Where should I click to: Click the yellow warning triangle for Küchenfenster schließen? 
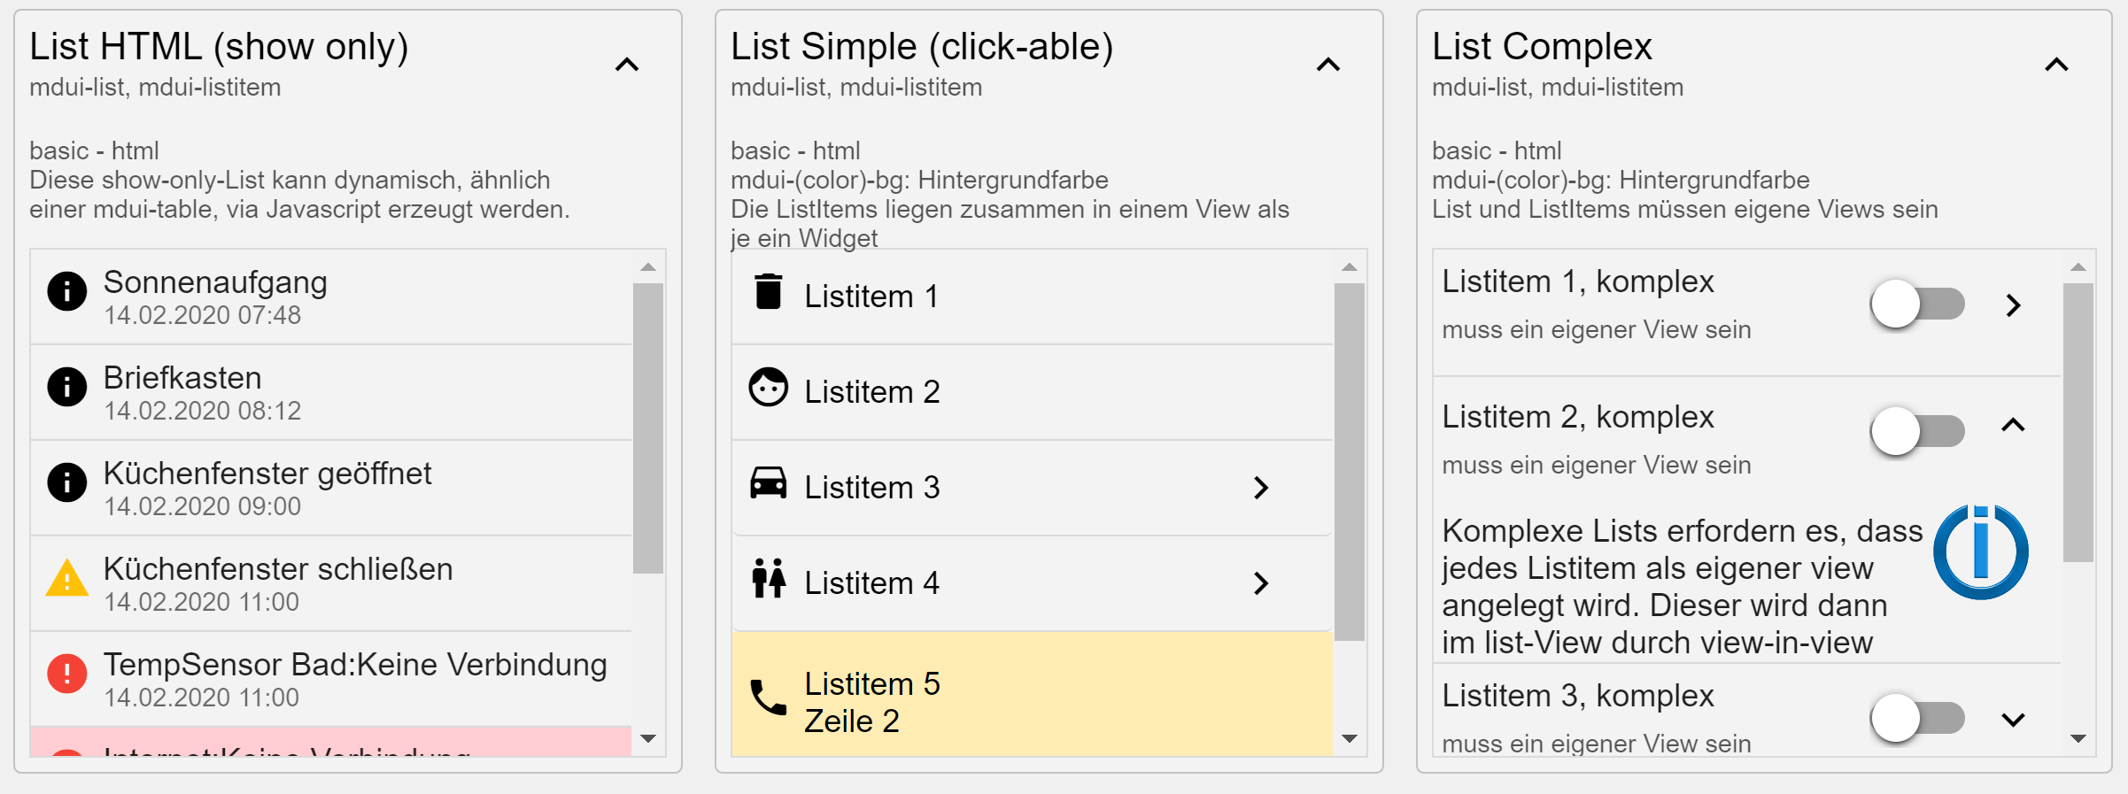(x=67, y=579)
